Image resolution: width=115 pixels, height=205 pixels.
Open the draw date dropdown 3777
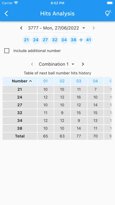(x=57, y=28)
